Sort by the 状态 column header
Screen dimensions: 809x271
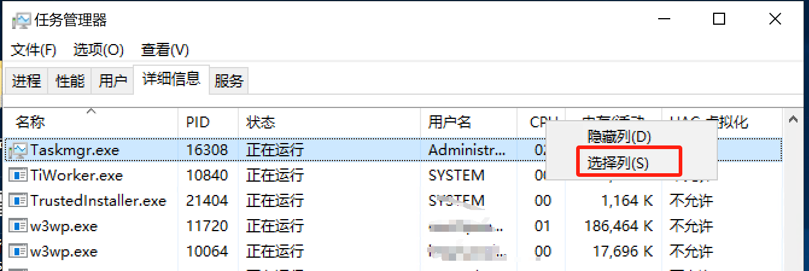tap(261, 123)
